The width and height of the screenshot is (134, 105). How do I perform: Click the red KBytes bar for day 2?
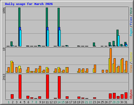(x=12, y=96)
